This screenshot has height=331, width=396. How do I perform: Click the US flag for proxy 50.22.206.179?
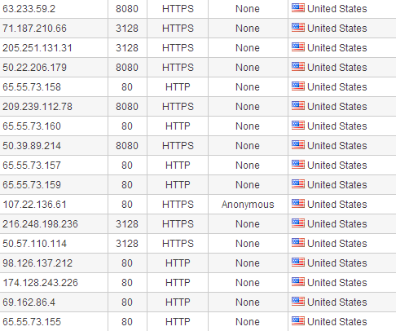point(298,67)
